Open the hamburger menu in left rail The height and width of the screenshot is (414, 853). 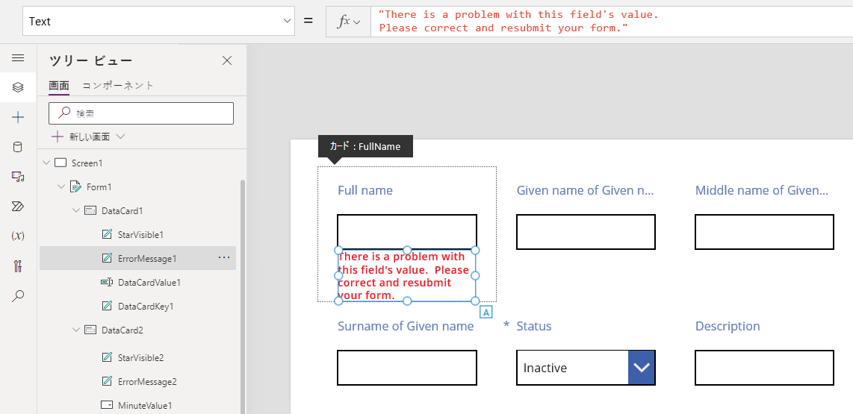pyautogui.click(x=18, y=57)
